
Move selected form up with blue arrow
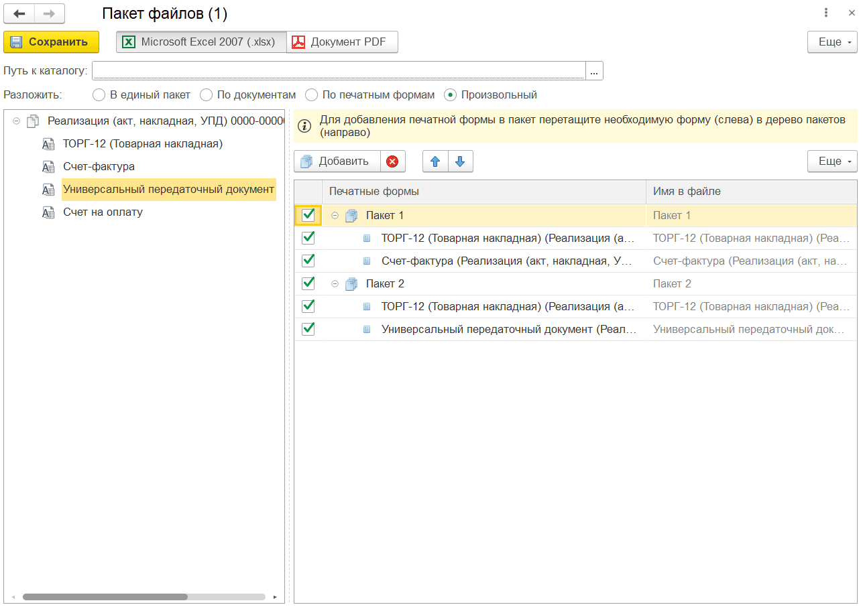pyautogui.click(x=435, y=161)
